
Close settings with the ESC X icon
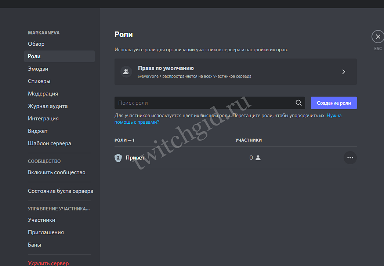pyautogui.click(x=378, y=37)
